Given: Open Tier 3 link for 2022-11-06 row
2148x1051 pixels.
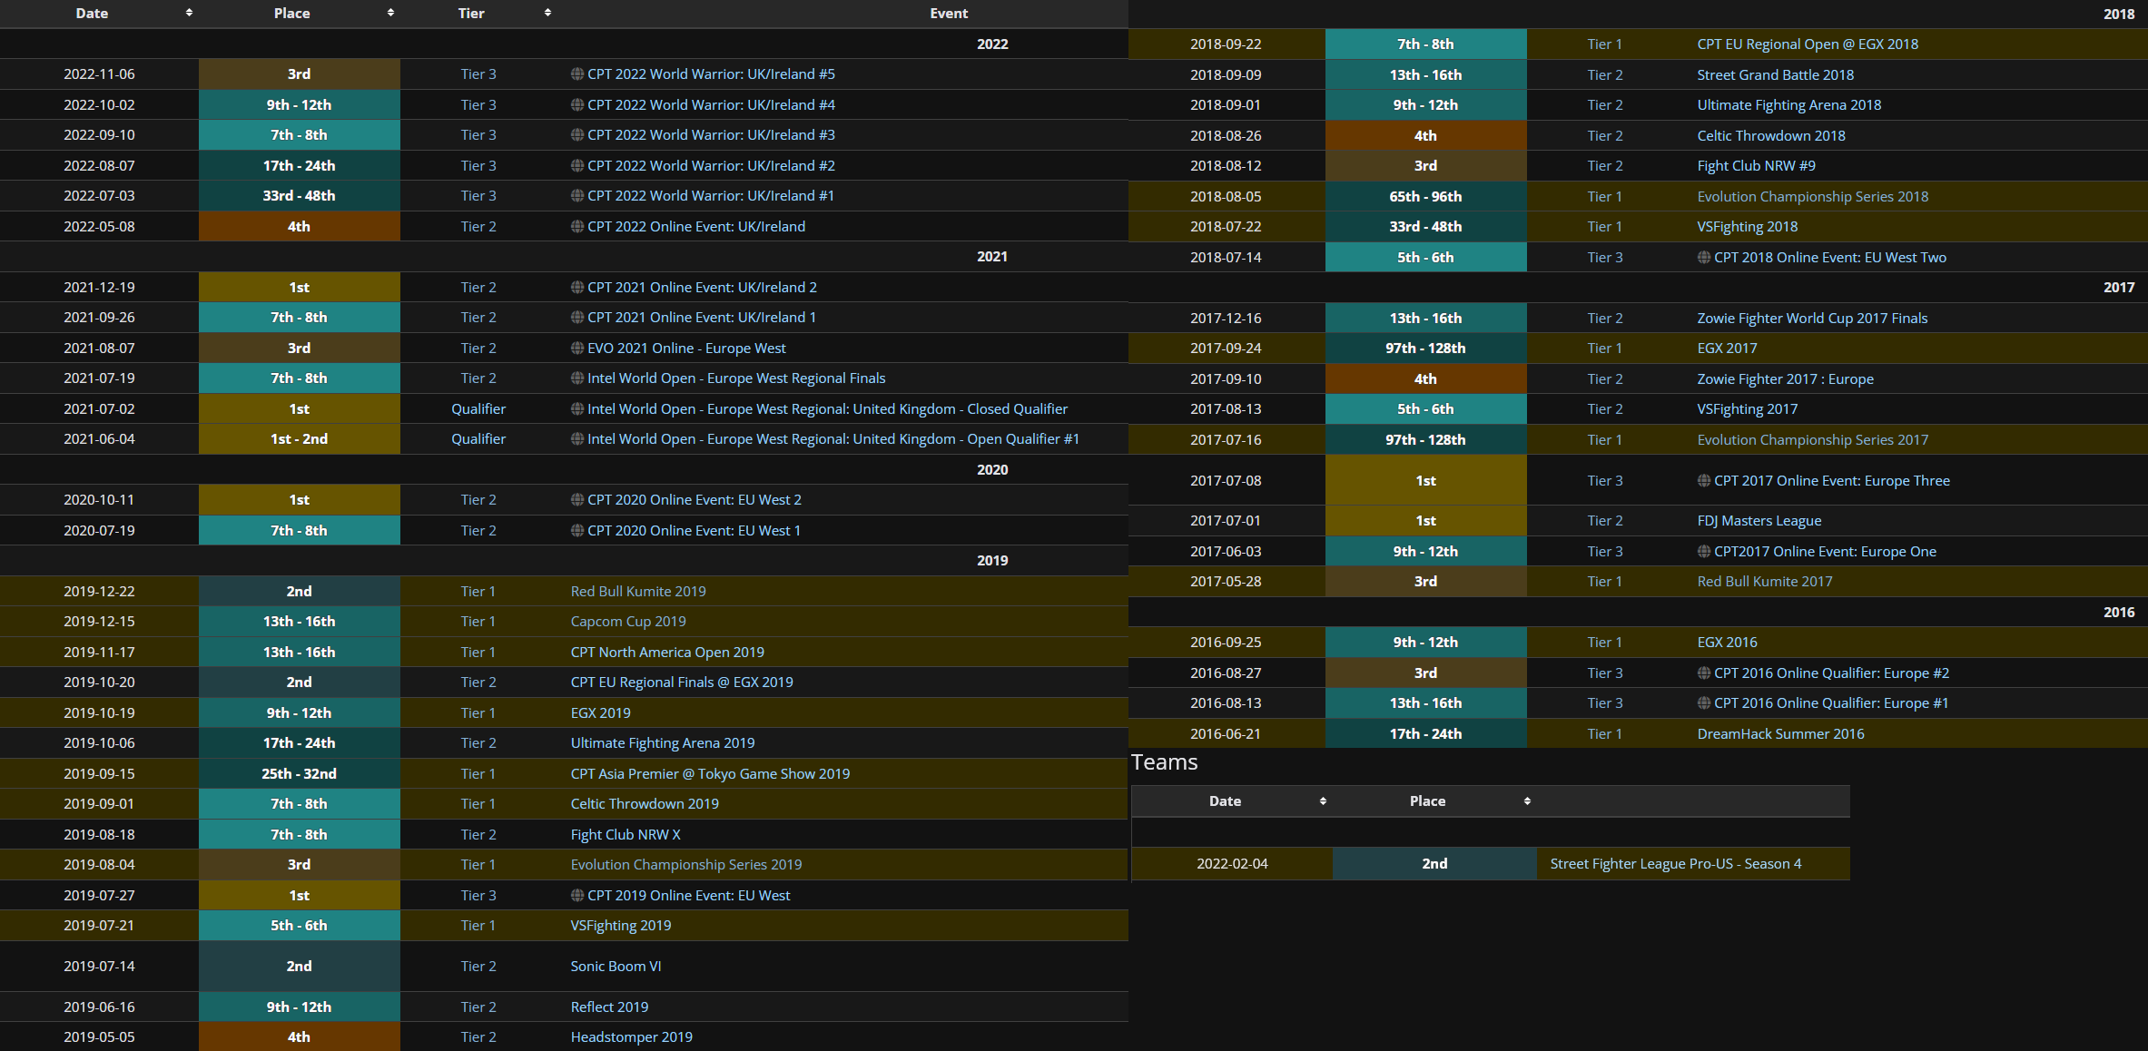Looking at the screenshot, I should point(478,74).
